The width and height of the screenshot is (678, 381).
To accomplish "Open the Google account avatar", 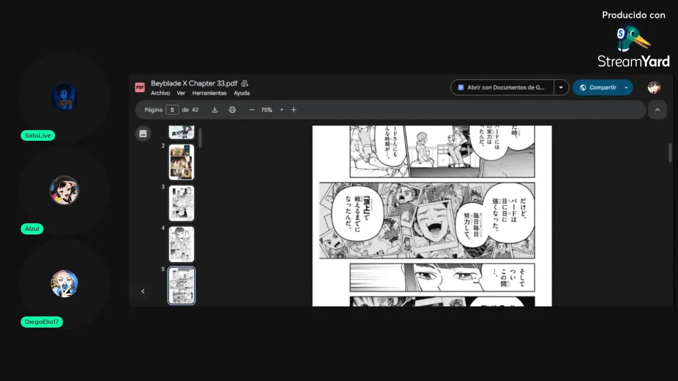I will pyautogui.click(x=654, y=87).
